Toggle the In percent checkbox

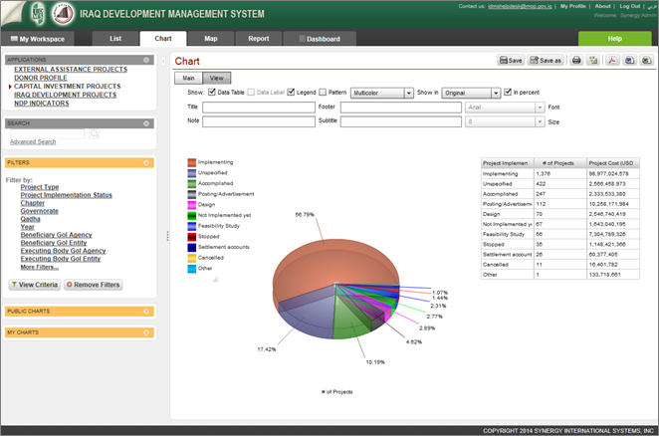pyautogui.click(x=508, y=92)
